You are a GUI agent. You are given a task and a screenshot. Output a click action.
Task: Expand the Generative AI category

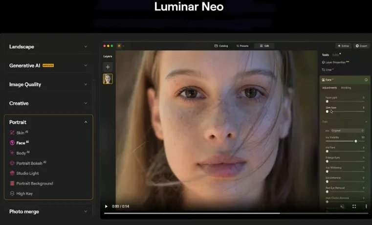coord(48,66)
